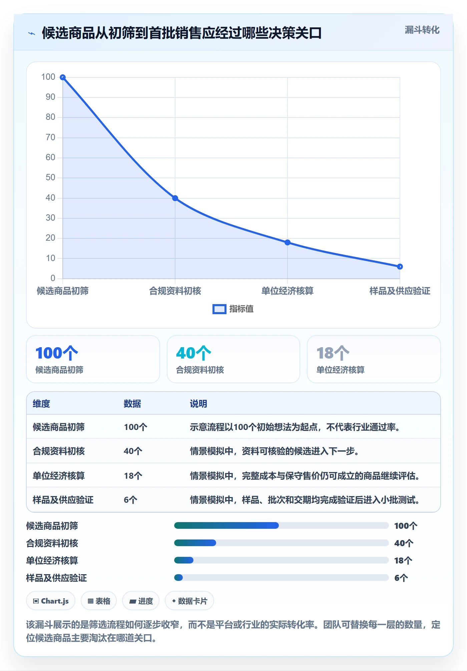Select the 表格 tag chip
This screenshot has height=671, width=467.
point(99,601)
